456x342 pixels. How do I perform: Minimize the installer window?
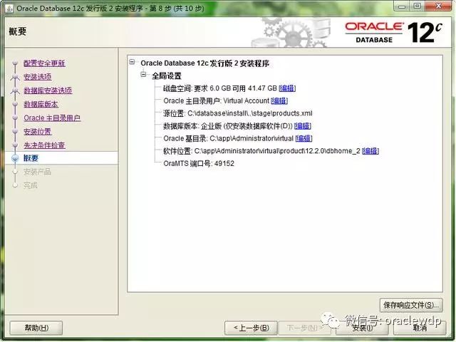(402, 6)
